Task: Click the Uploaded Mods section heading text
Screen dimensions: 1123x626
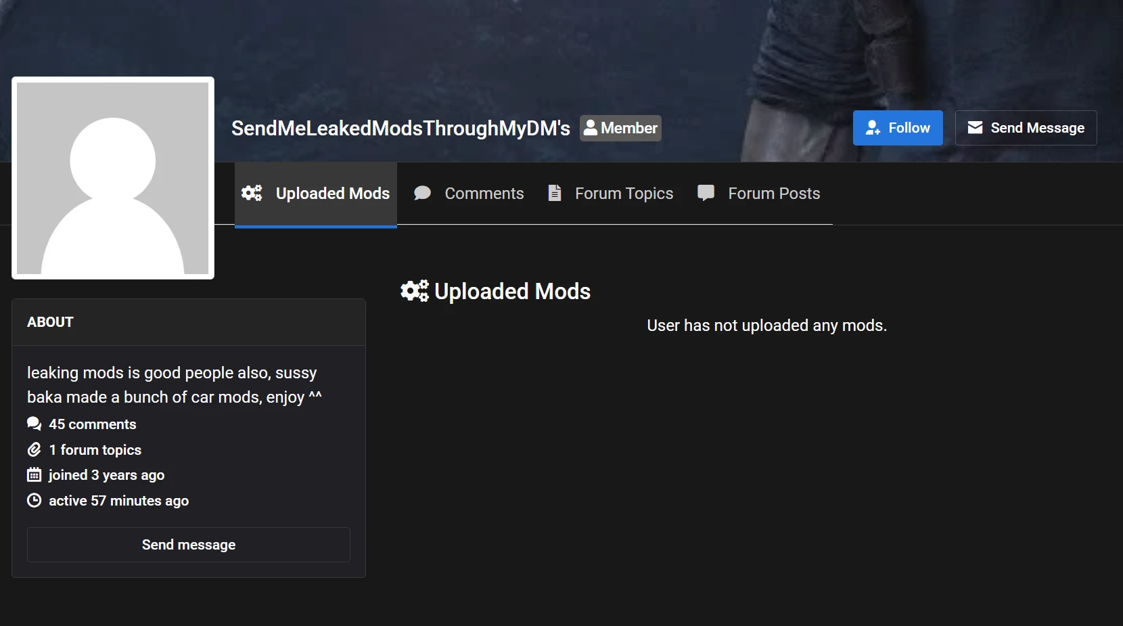Action: click(512, 291)
